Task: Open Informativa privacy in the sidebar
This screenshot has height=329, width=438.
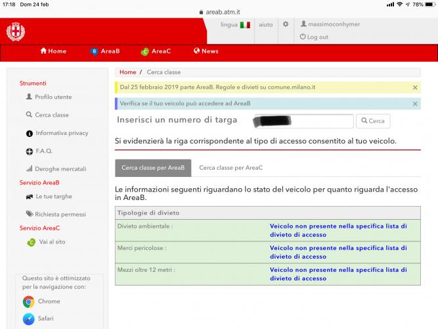Action: click(x=61, y=133)
